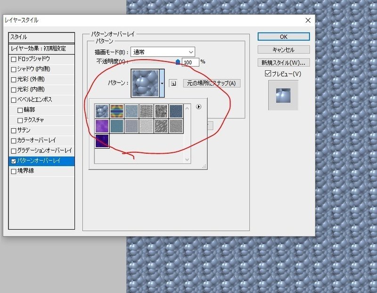The width and height of the screenshot is (377, 293).
Task: Select the blue bubbles pattern swatch
Action: pyautogui.click(x=102, y=110)
